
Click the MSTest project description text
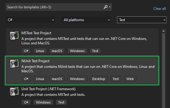point(84,41)
